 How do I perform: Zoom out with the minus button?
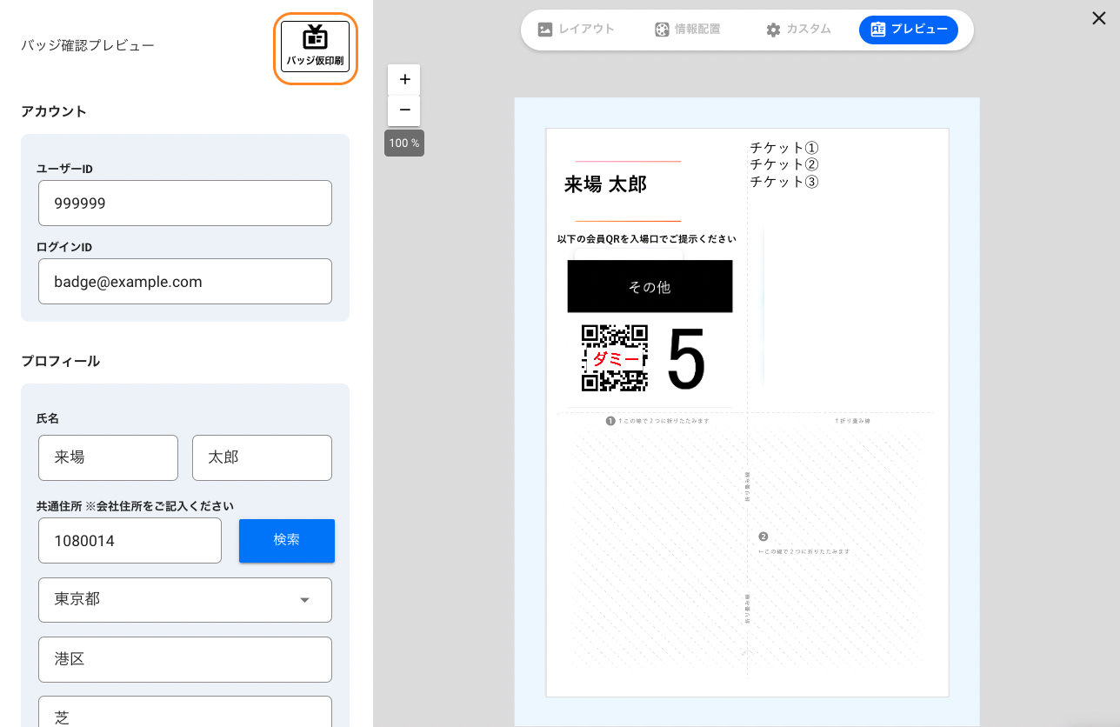coord(404,110)
